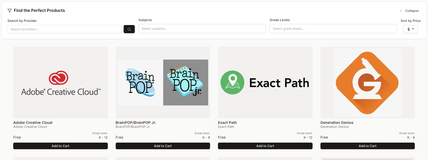This screenshot has height=160, width=428.
Task: Click the BrainPOP logo thumbnail
Action: click(x=140, y=83)
